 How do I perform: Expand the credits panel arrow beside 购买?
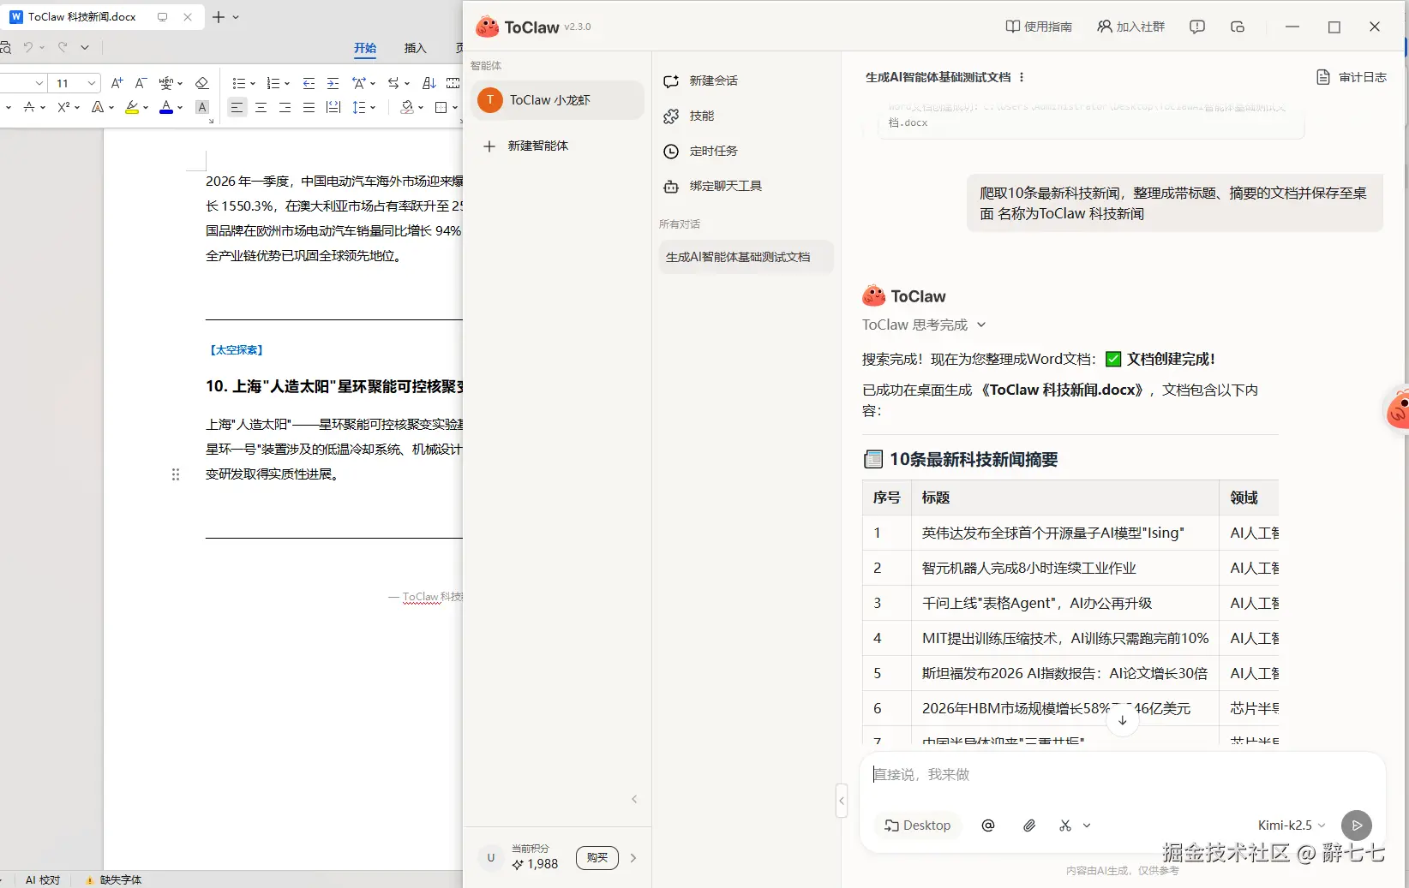click(633, 857)
